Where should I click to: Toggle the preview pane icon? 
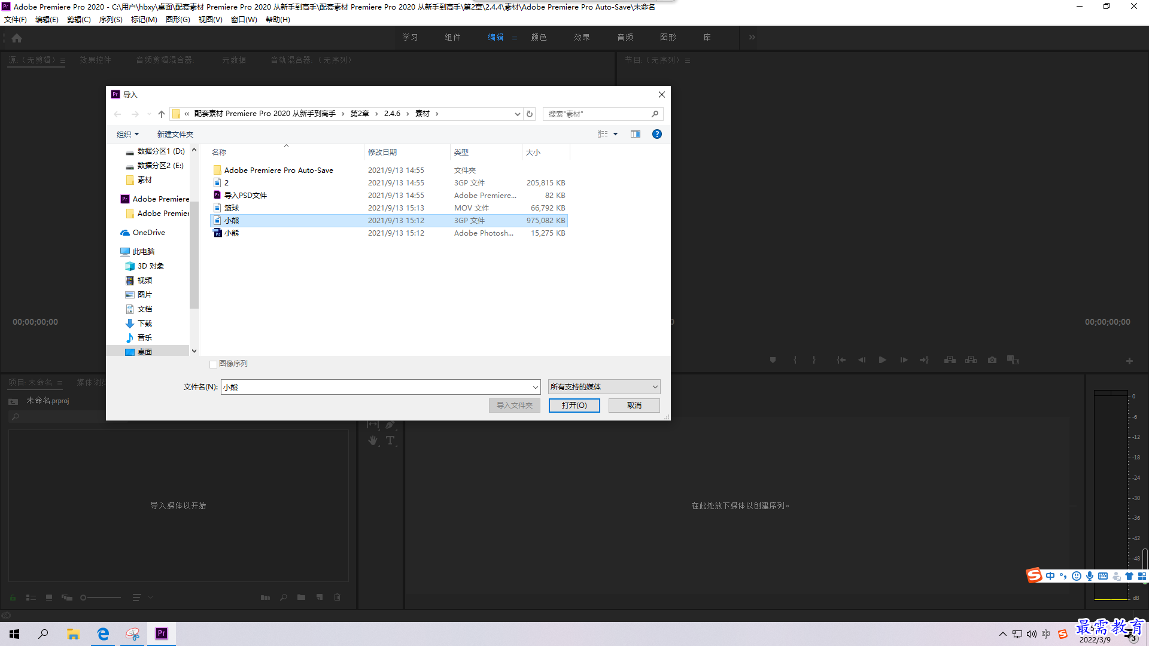pyautogui.click(x=636, y=134)
